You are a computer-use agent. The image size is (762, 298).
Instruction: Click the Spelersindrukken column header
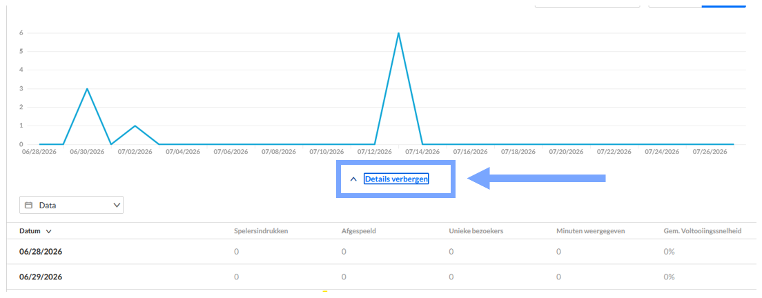[x=262, y=231]
